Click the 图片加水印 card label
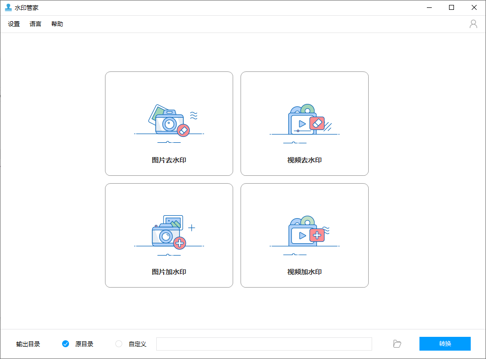 (x=169, y=272)
